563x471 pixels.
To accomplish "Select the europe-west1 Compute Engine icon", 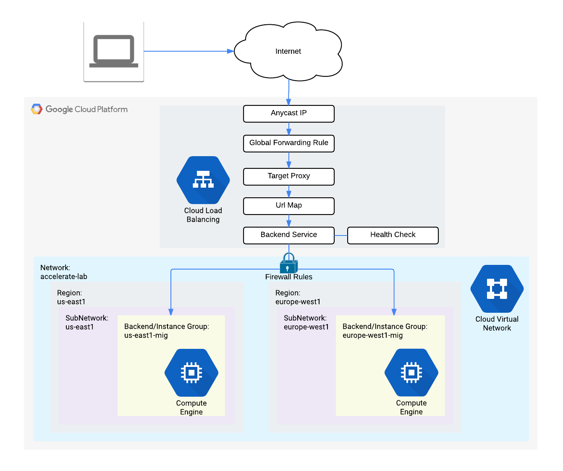I will click(411, 373).
